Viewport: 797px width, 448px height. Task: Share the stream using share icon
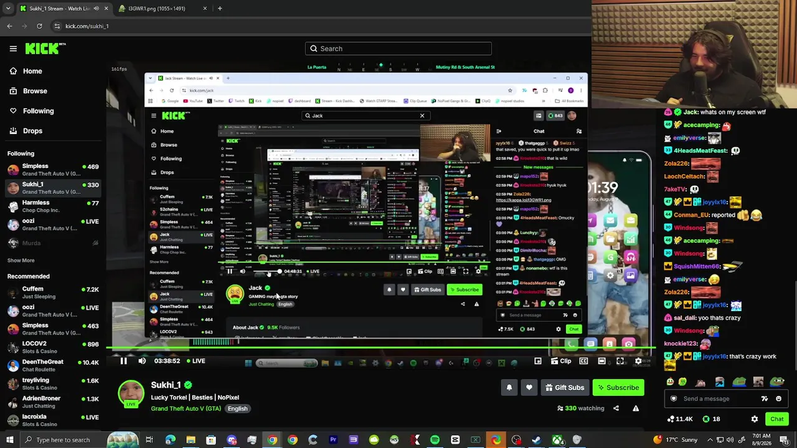tap(616, 408)
